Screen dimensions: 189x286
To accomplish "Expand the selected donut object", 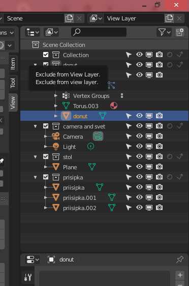I will tap(56, 116).
